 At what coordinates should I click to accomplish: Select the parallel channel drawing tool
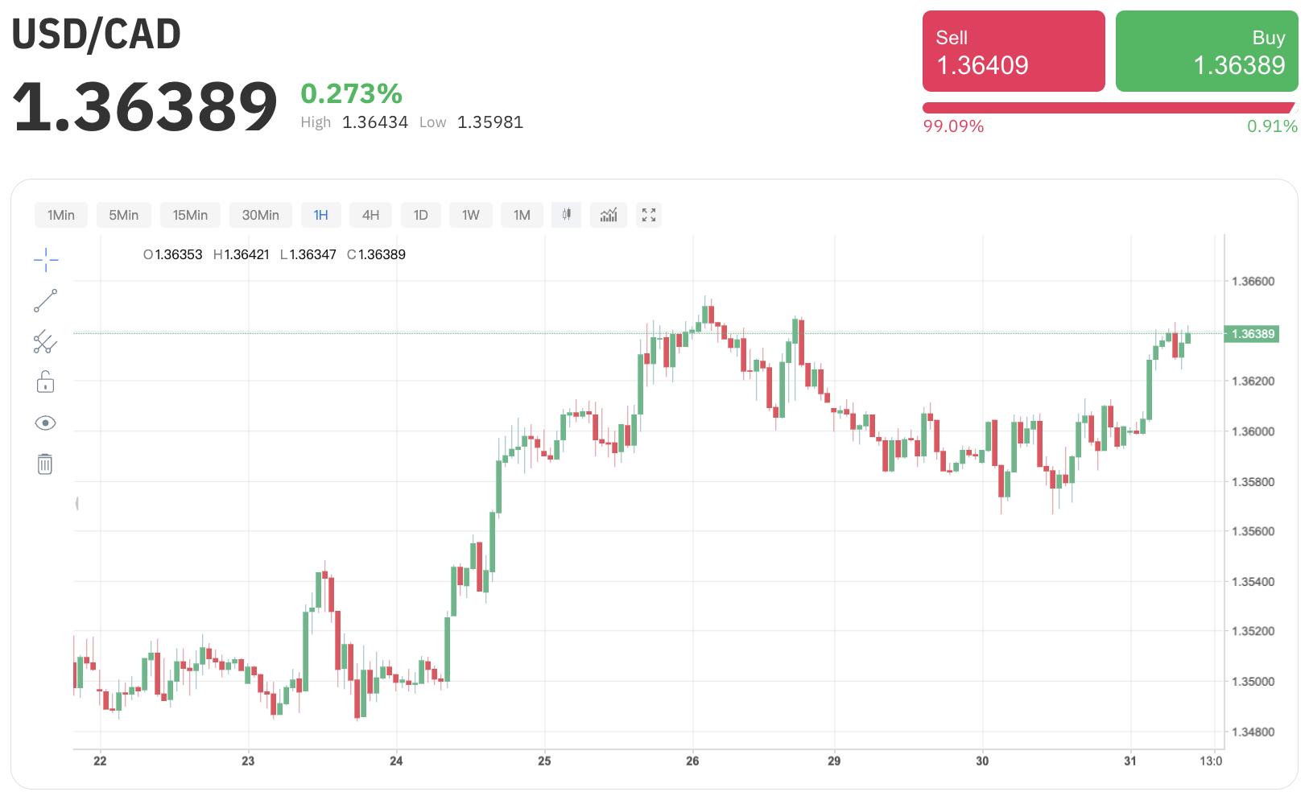pyautogui.click(x=45, y=342)
